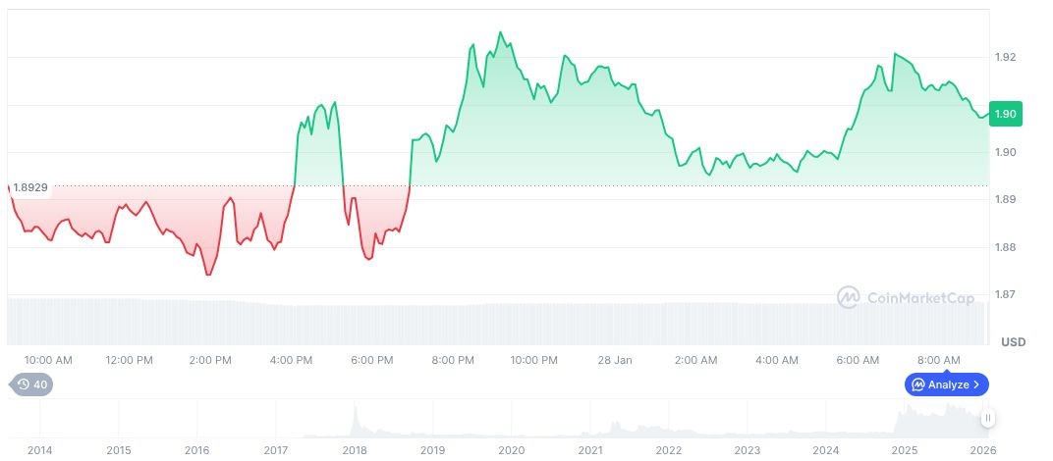Select the 1.88 price axis label
Screen dimensions: 1053x461
point(1005,247)
